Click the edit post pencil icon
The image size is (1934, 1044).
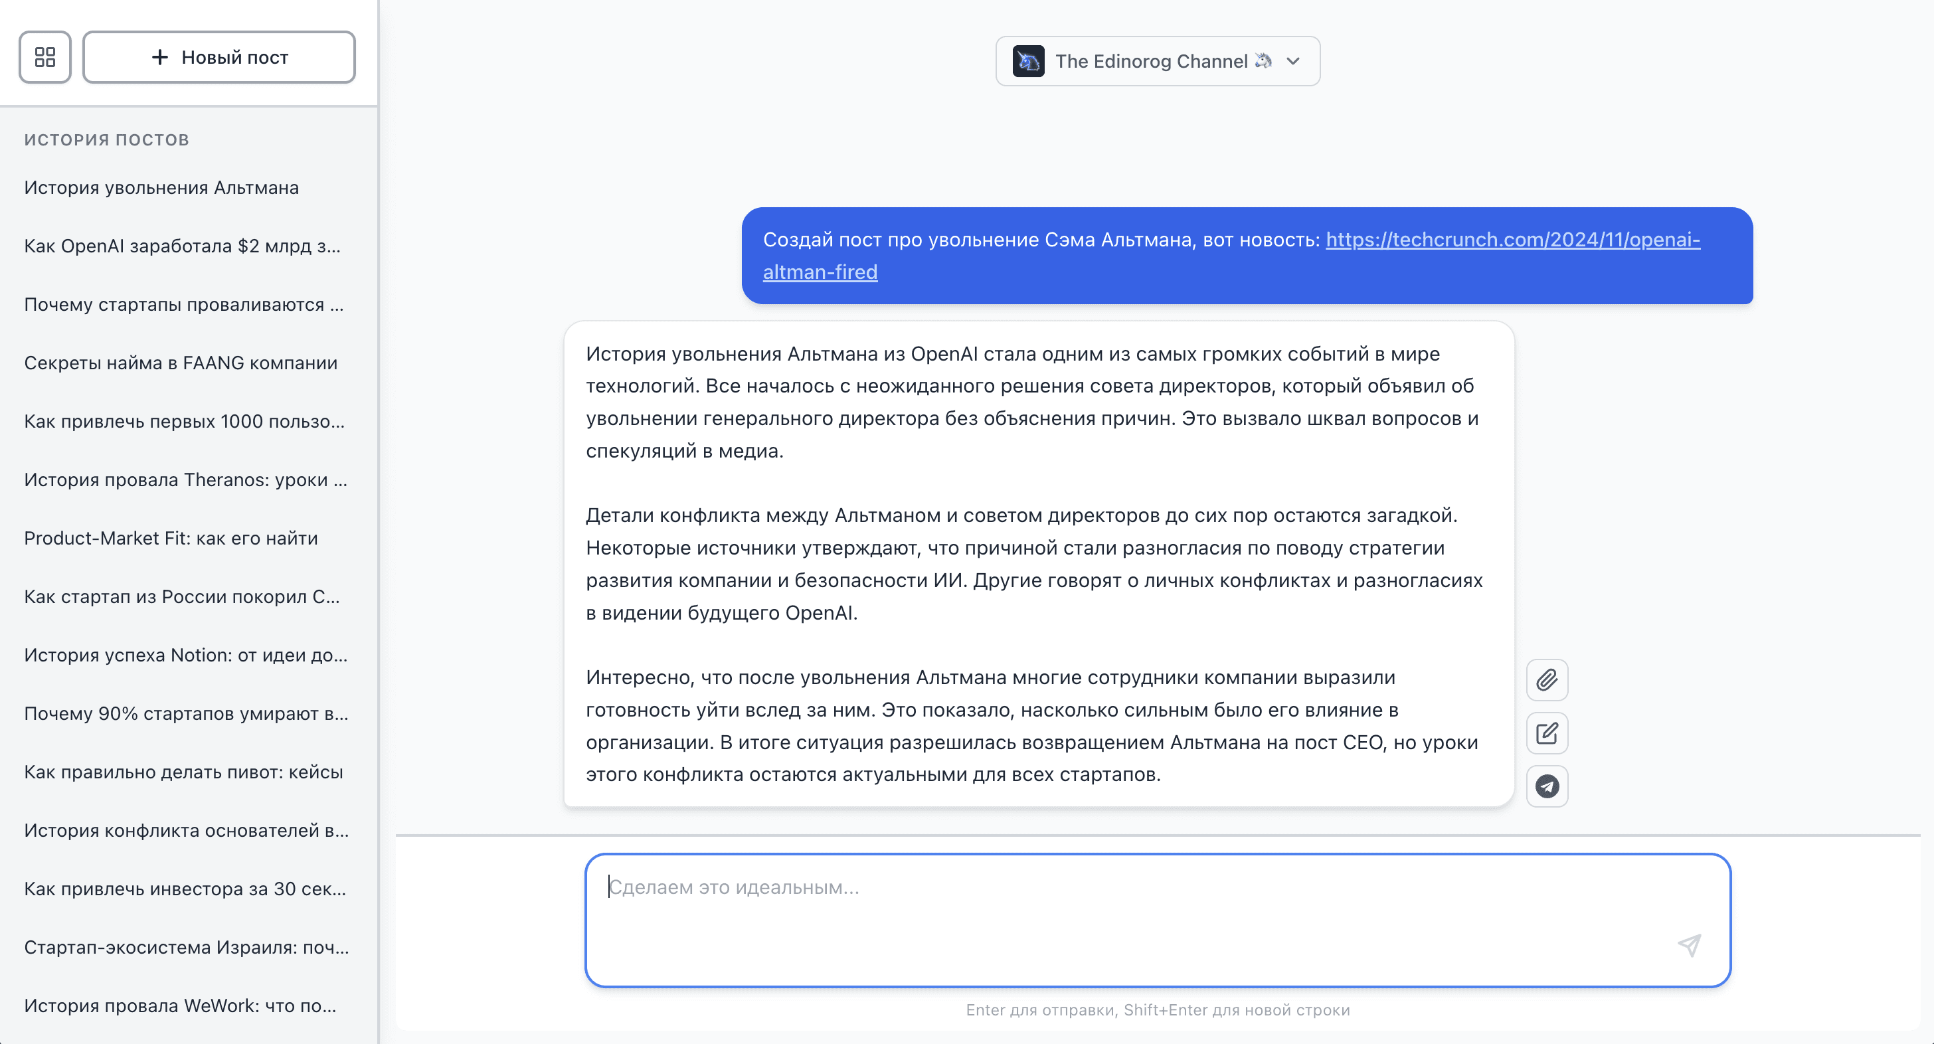pos(1547,733)
